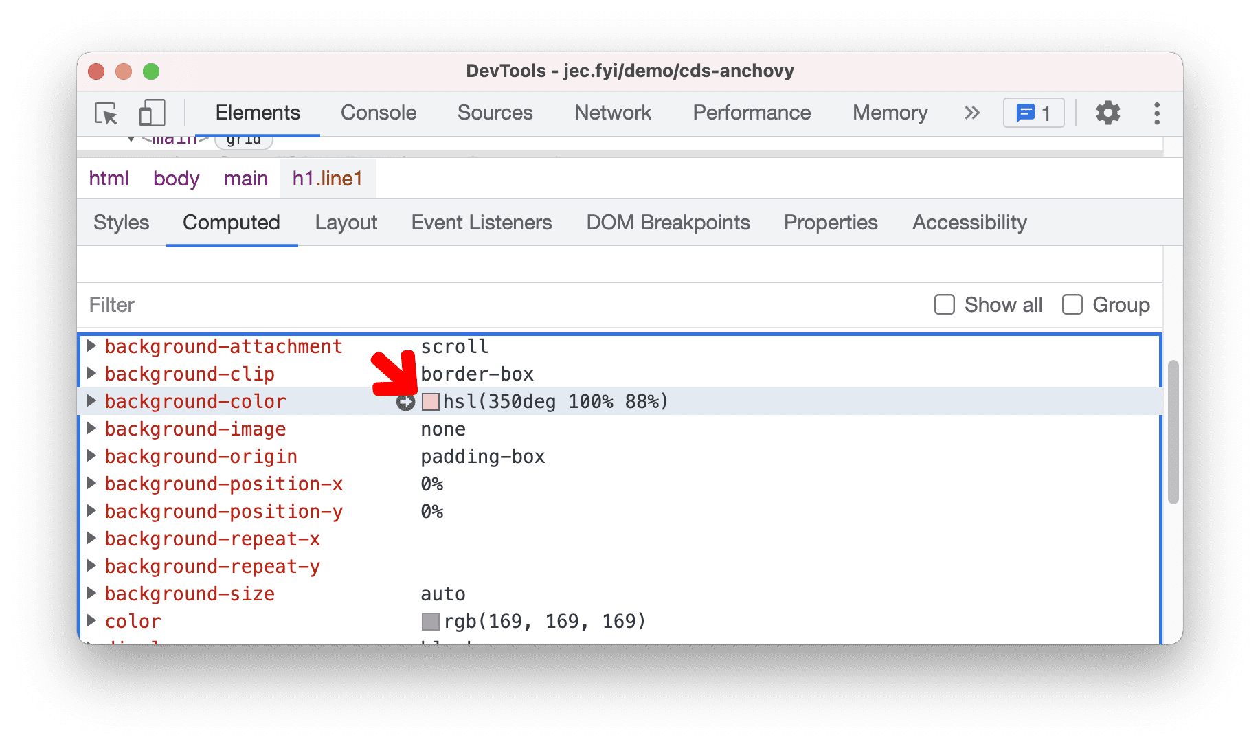Screen dimensions: 1260x746
Task: Expand the background-attachment property
Action: point(92,346)
